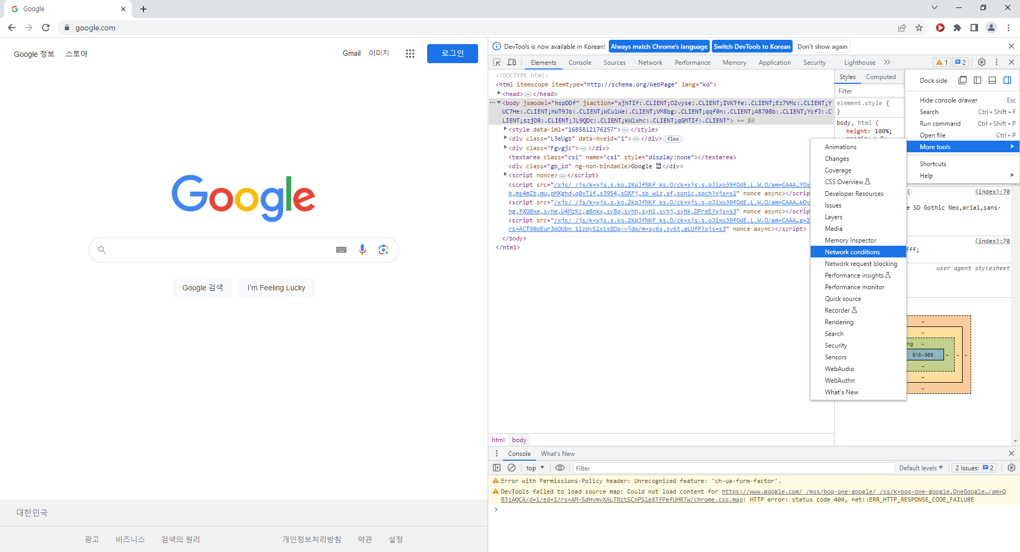Open Chrome three-dot main menu

click(x=1008, y=28)
